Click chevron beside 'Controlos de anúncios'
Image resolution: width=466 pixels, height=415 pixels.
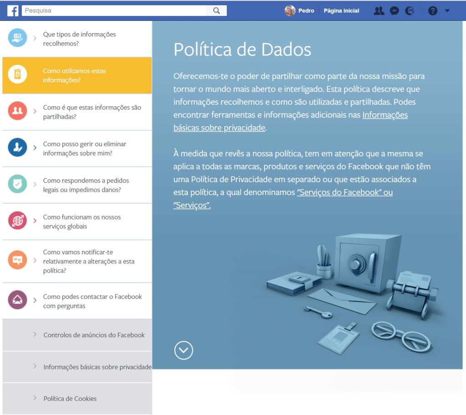point(35,334)
